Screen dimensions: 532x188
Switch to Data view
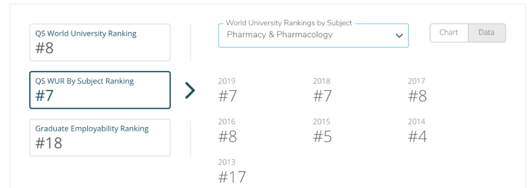click(487, 33)
